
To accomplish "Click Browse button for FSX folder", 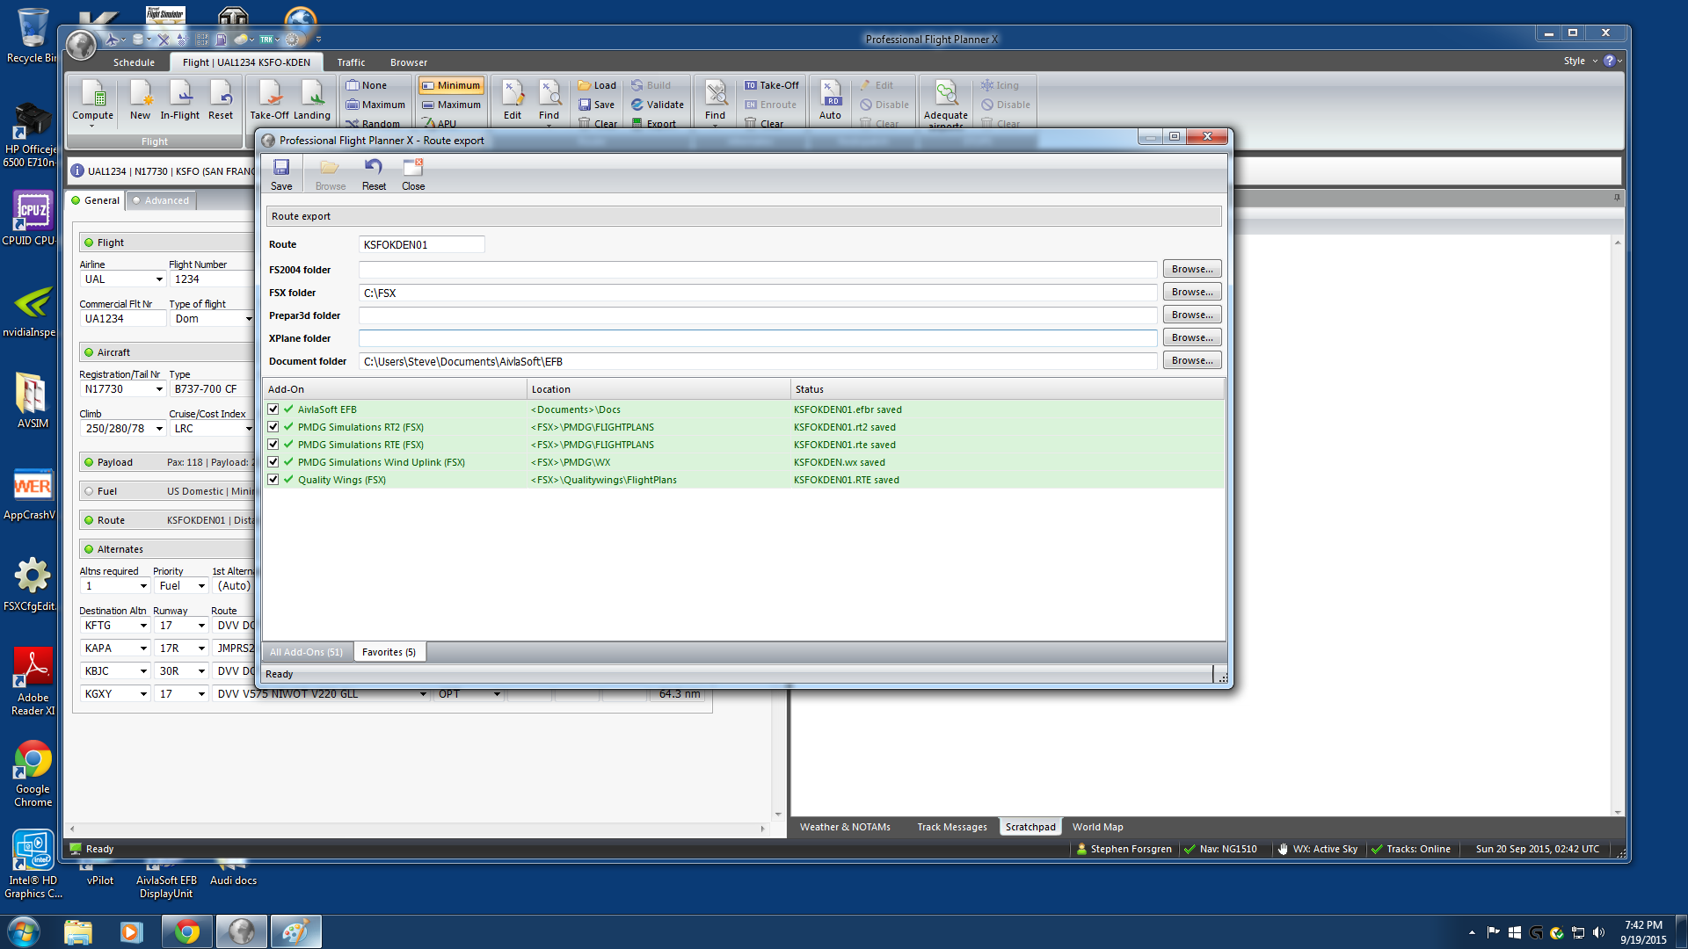I will 1191,292.
